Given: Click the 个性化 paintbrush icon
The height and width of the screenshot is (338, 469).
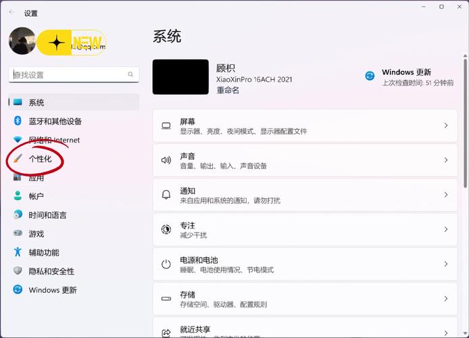Looking at the screenshot, I should [18, 158].
